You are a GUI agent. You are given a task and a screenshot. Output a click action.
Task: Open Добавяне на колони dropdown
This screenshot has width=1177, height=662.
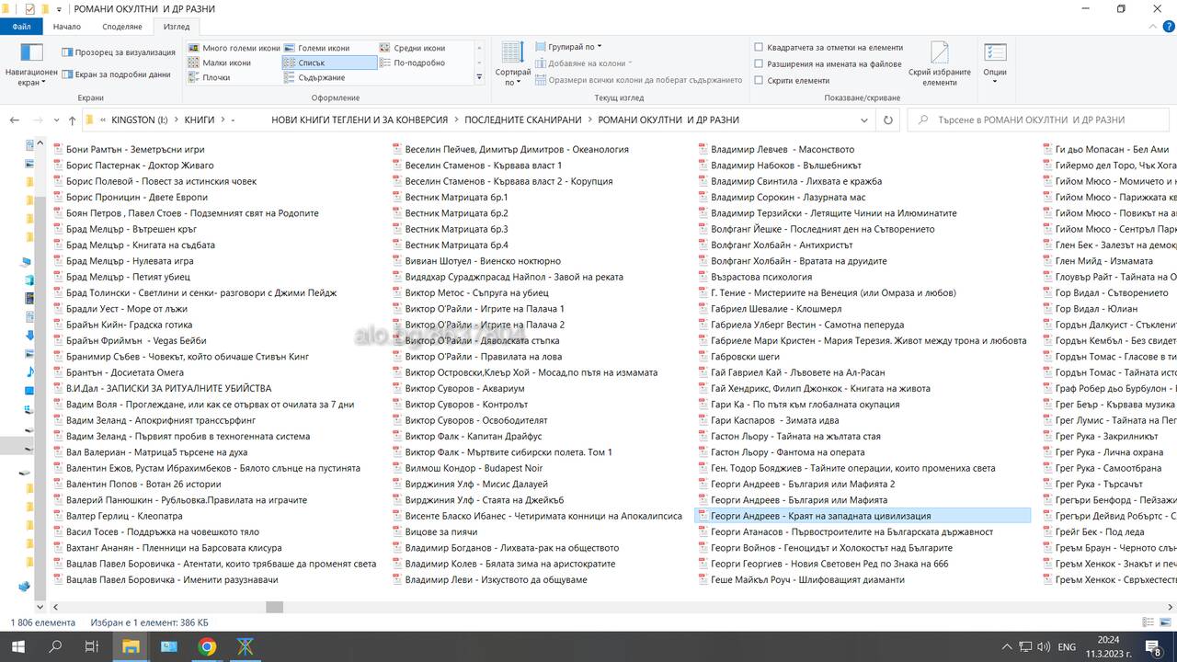(583, 63)
